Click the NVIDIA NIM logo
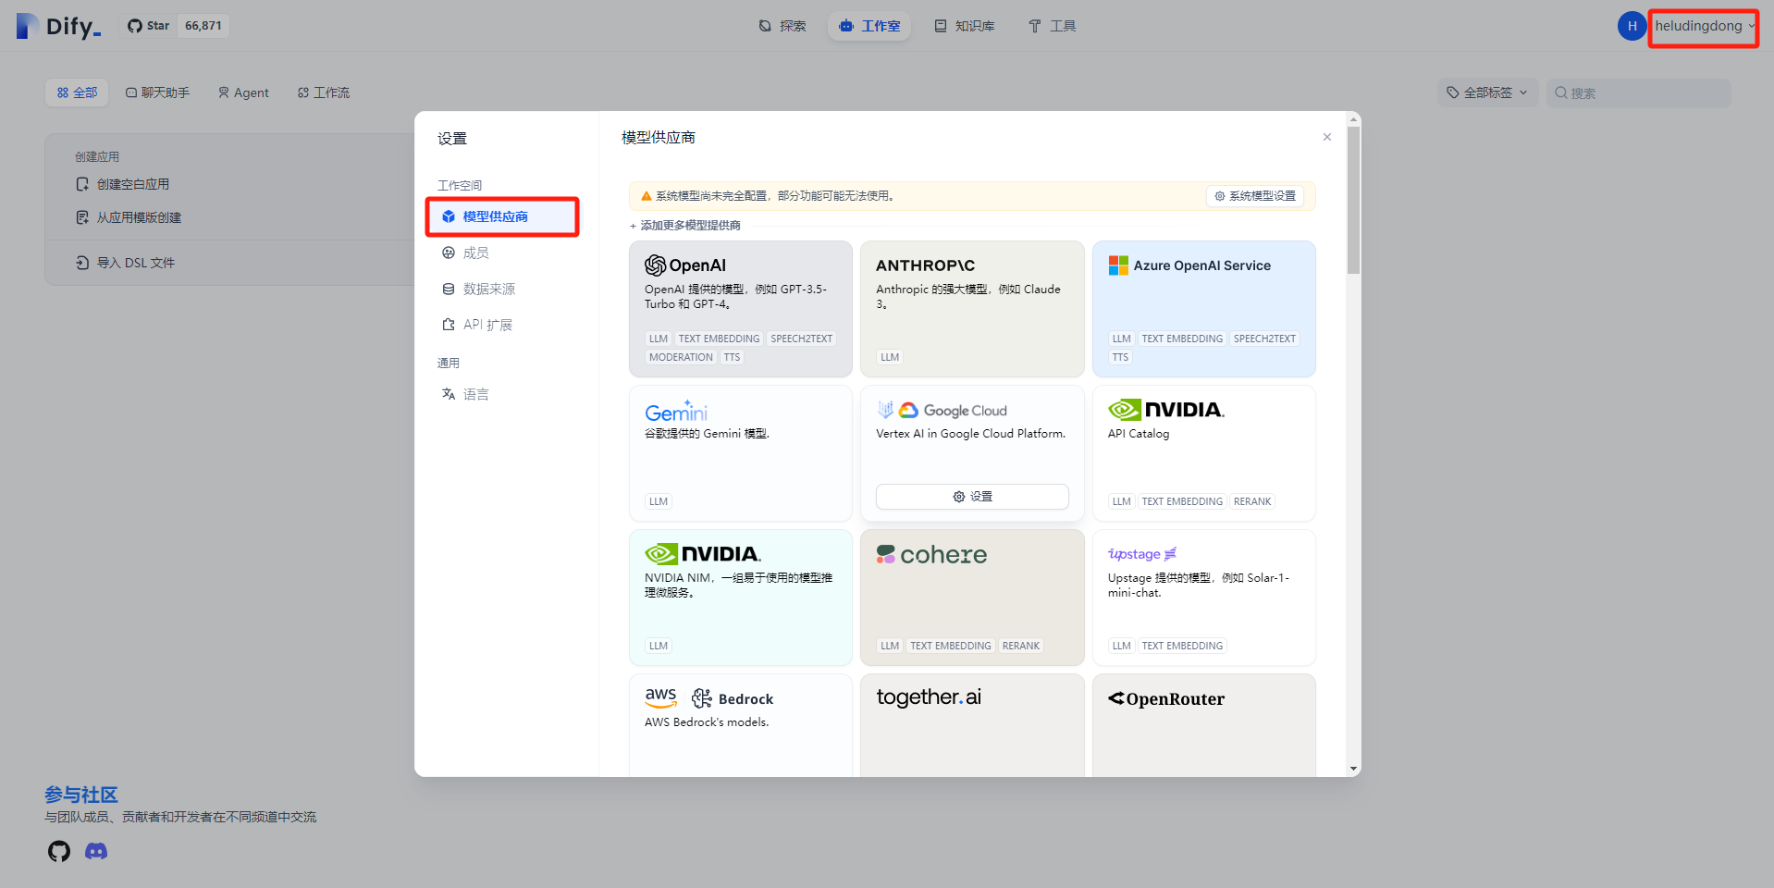Screen dimensions: 1774x888 point(703,554)
